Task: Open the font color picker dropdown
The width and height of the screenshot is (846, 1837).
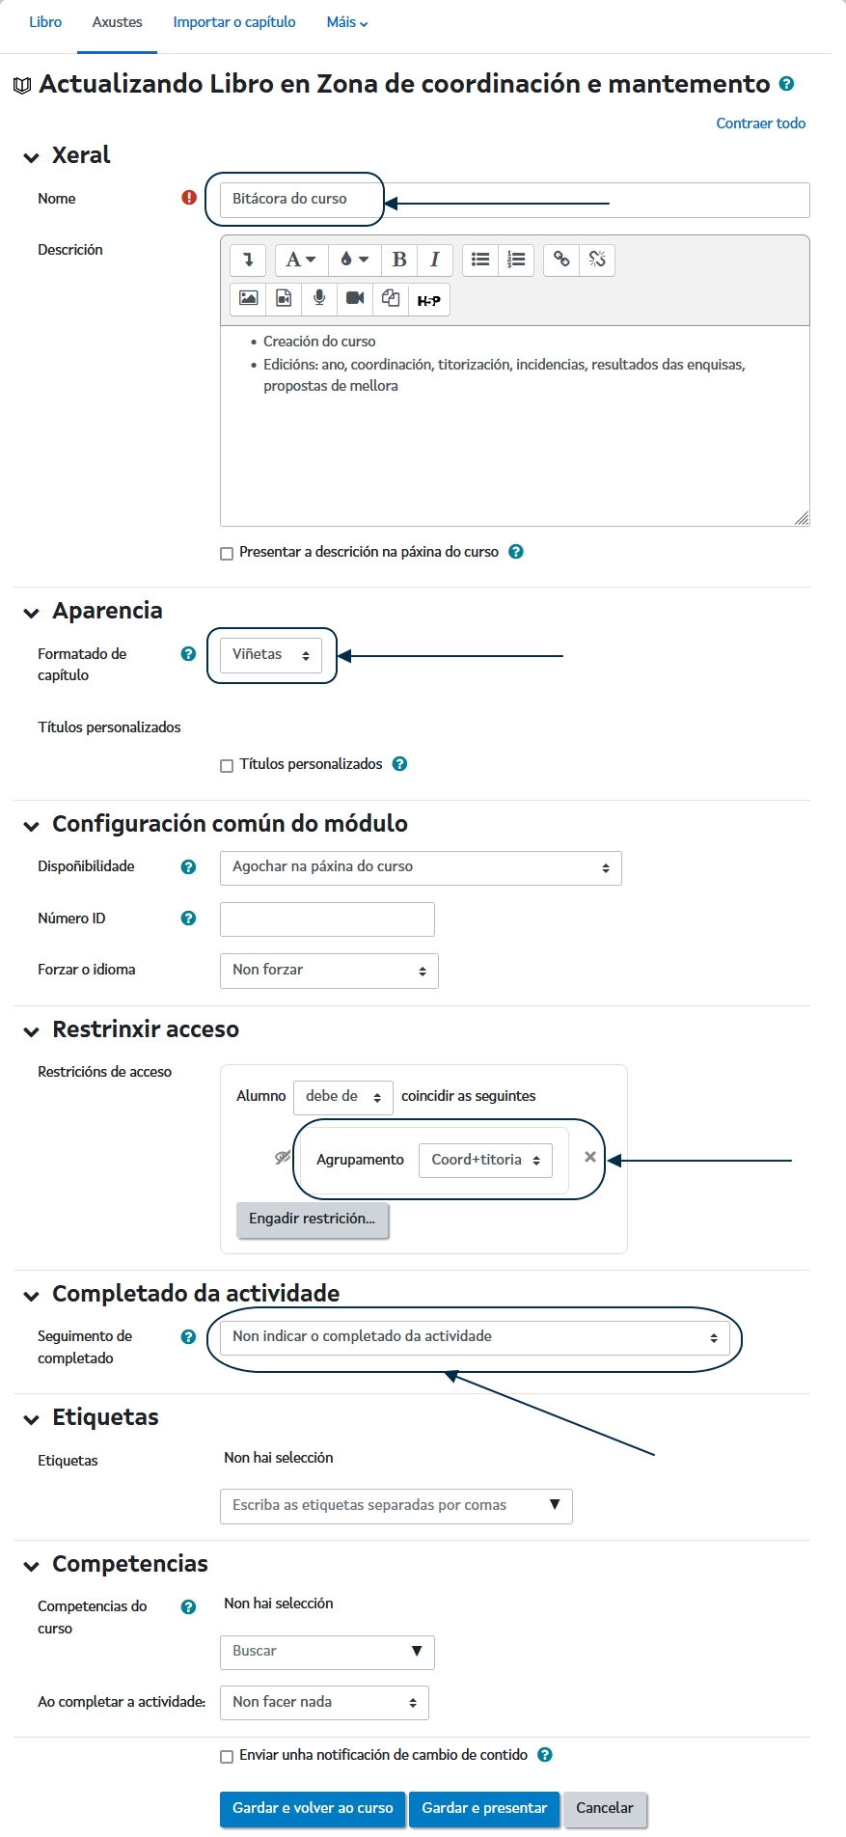Action: click(x=354, y=260)
